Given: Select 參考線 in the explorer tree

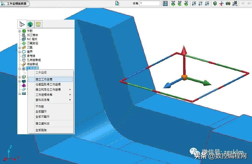Looking at the screenshot, I should click(31, 56).
